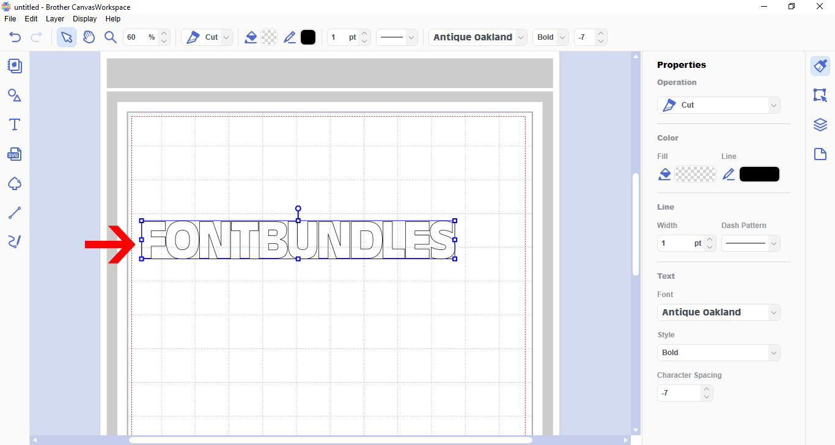Screen dimensions: 835x445
Task: Click the Properties line Width field
Action: tap(680, 243)
